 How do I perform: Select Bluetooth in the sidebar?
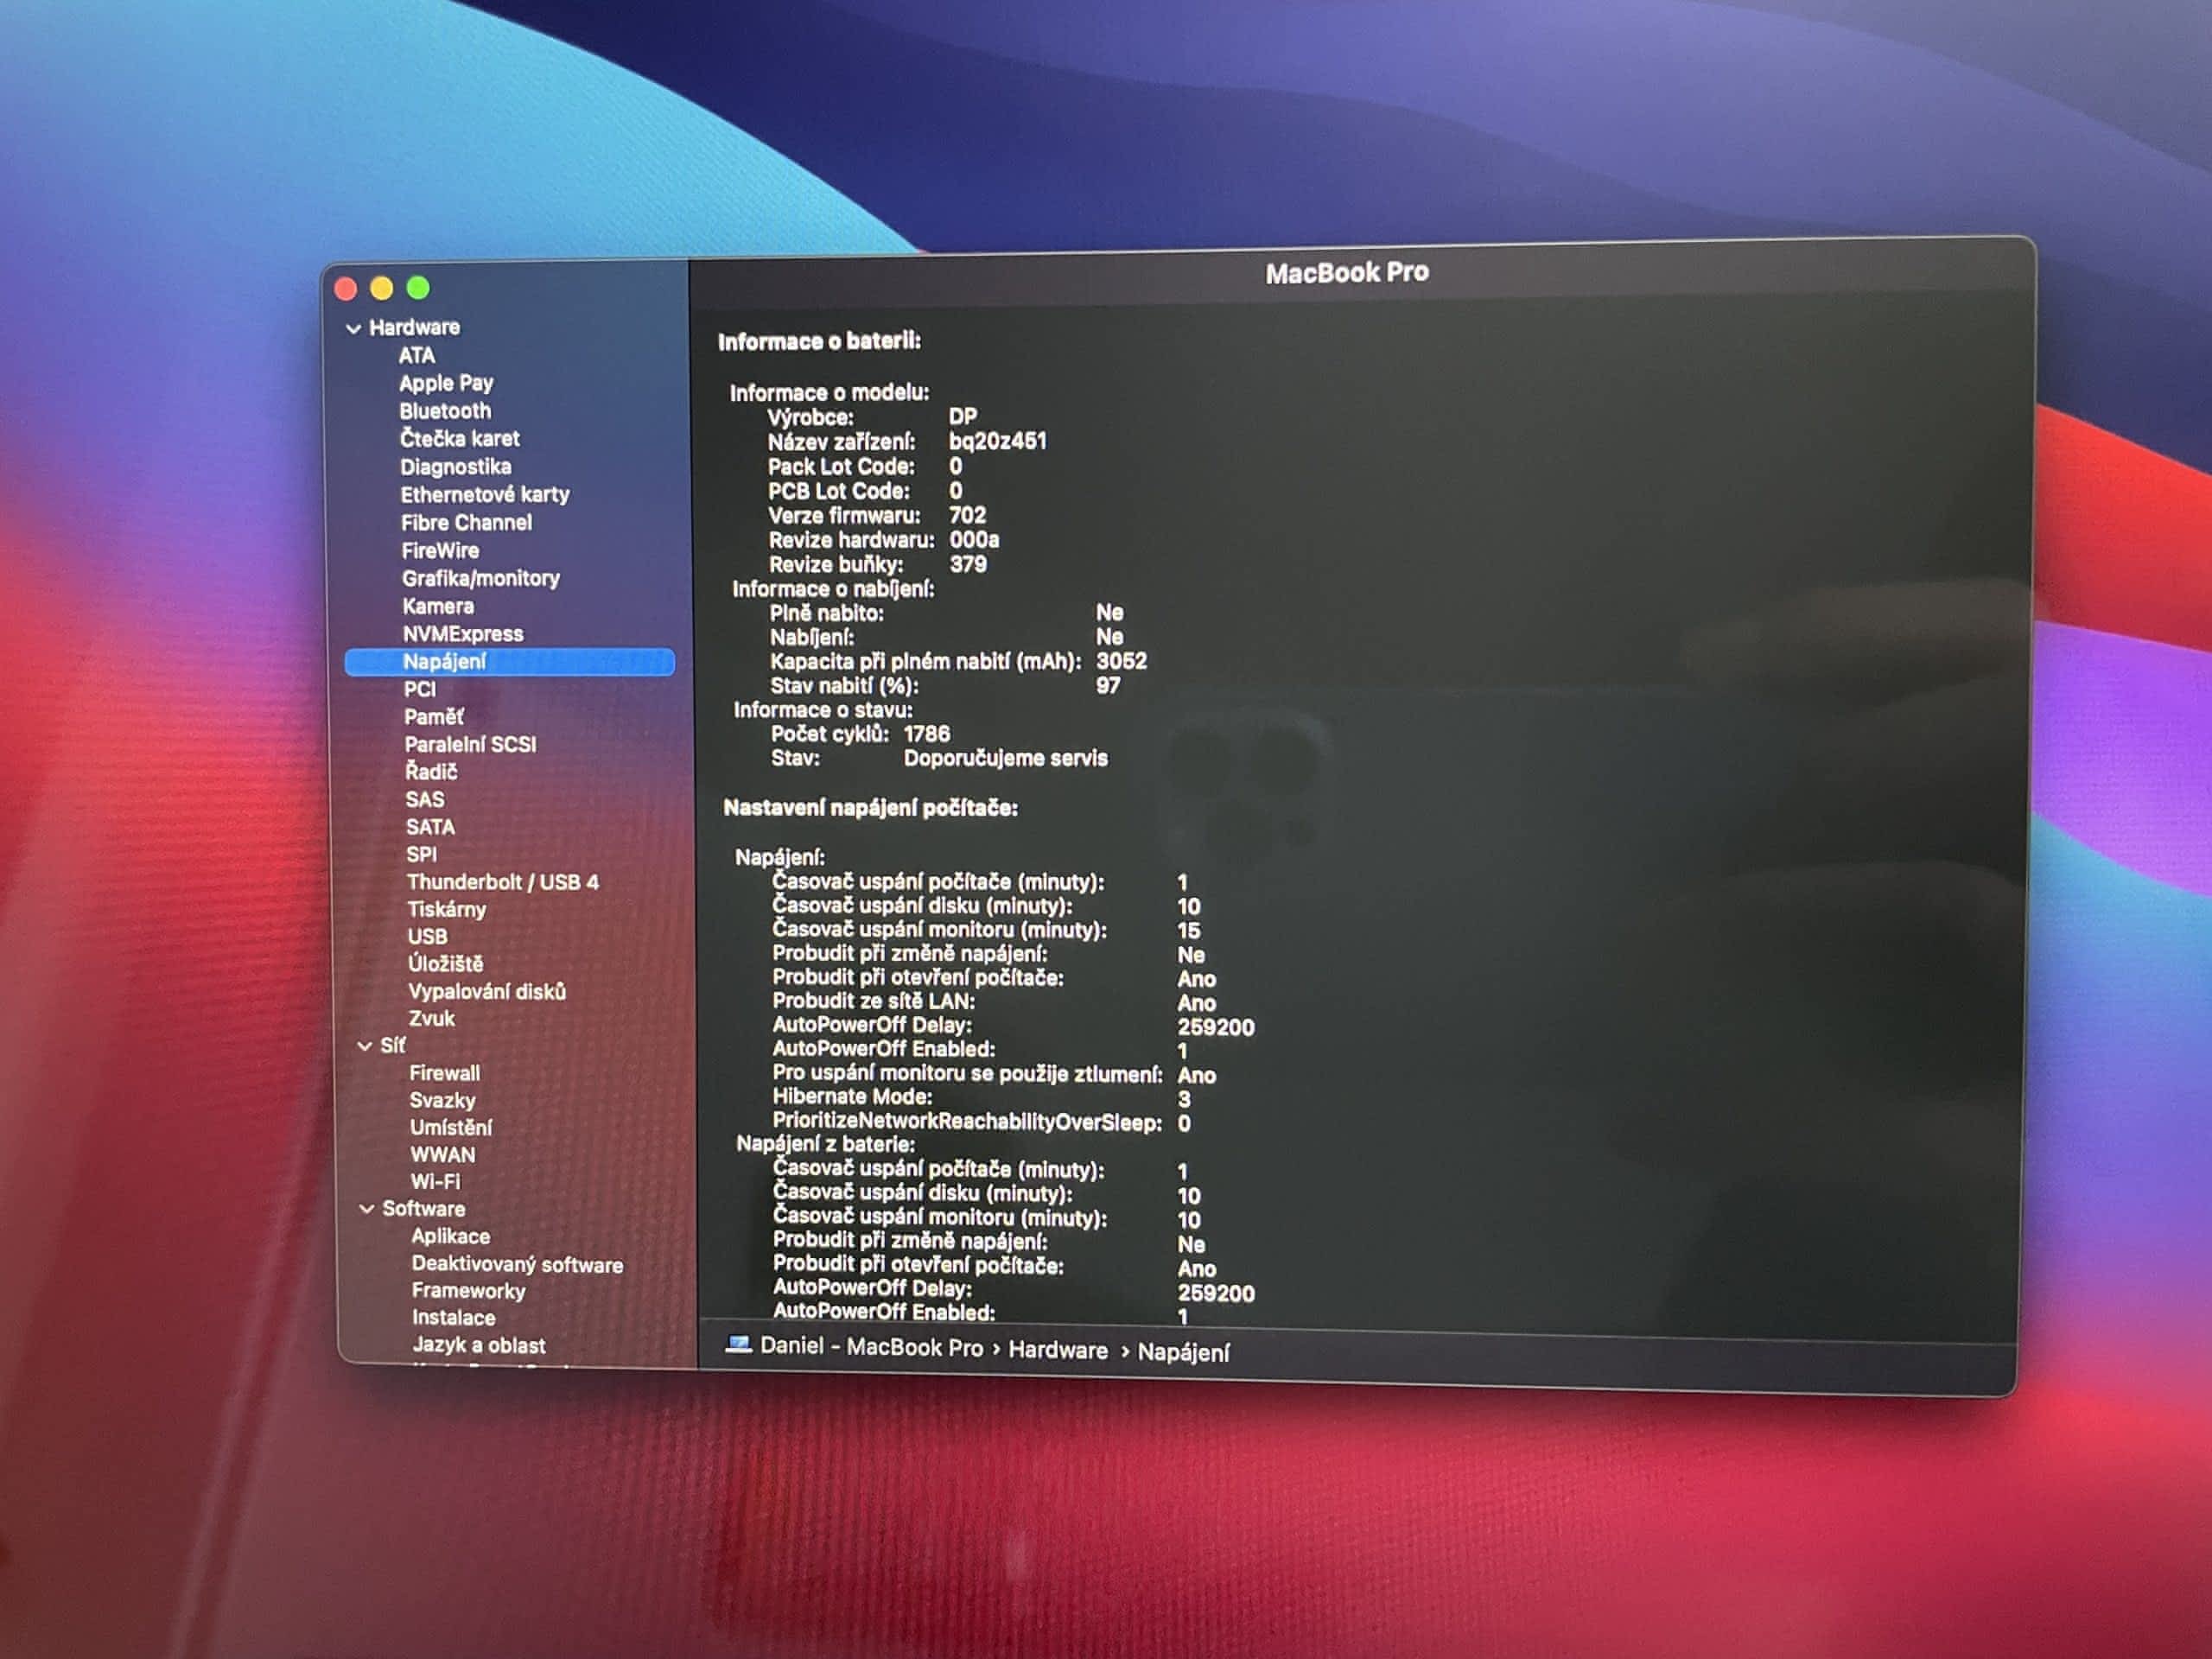(445, 411)
